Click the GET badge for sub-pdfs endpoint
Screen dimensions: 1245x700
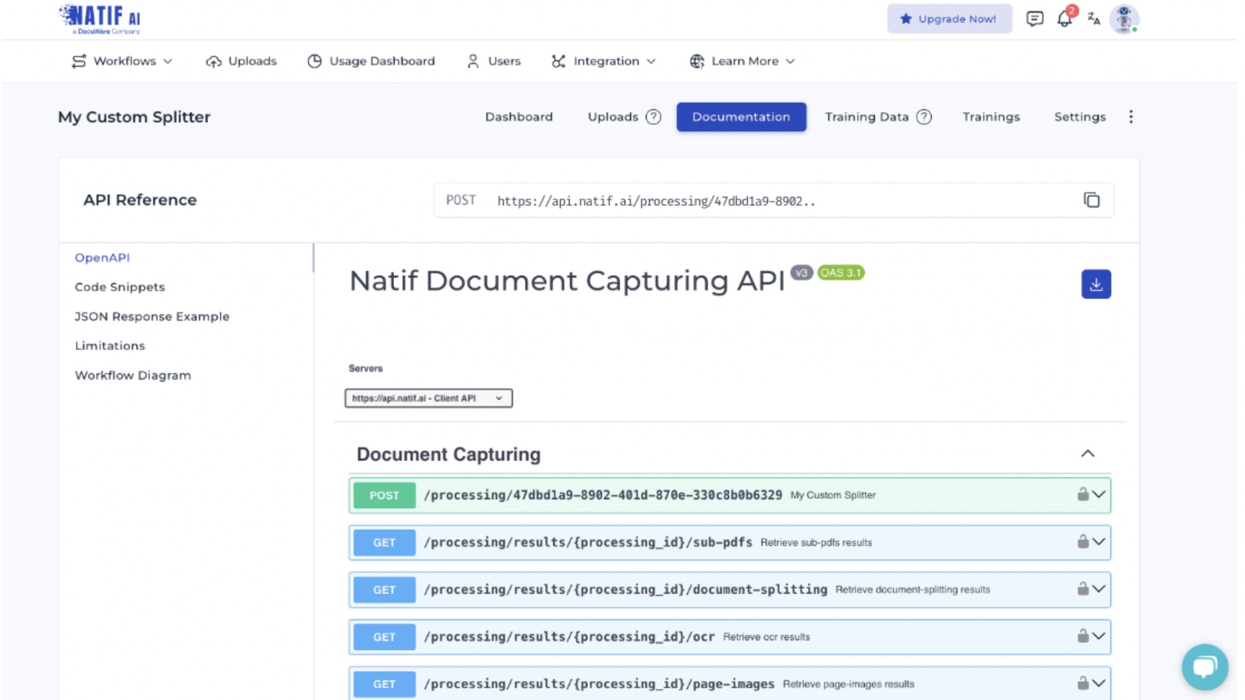[384, 542]
